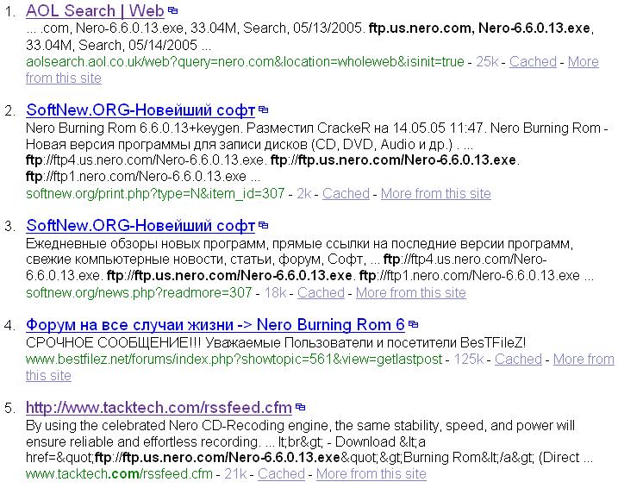The width and height of the screenshot is (618, 488).
Task: Open result 2 SoftNew.ORG title link
Action: tap(140, 110)
